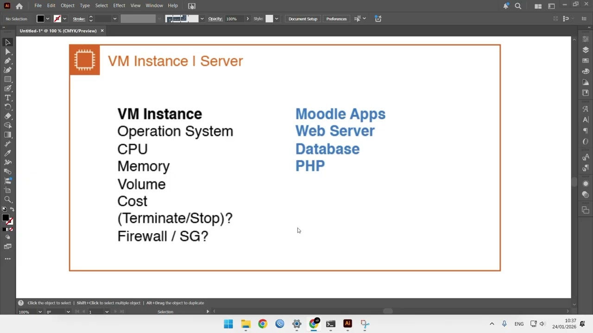Select the Rotate tool
This screenshot has height=333, width=593.
click(8, 107)
